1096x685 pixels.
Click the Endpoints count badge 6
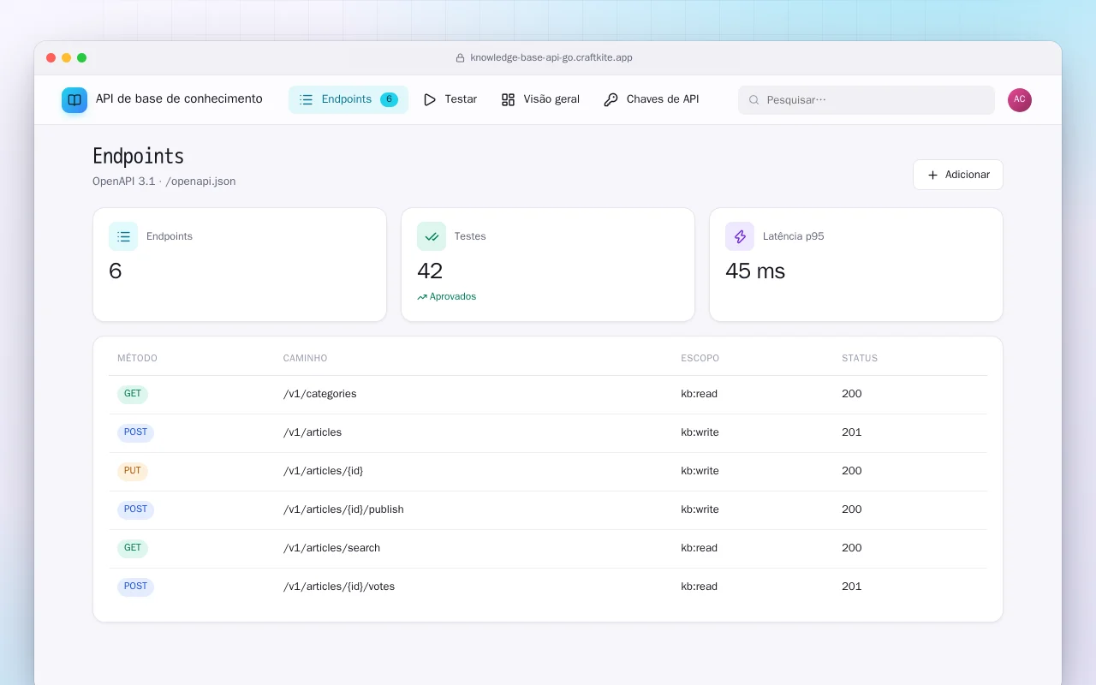(389, 99)
